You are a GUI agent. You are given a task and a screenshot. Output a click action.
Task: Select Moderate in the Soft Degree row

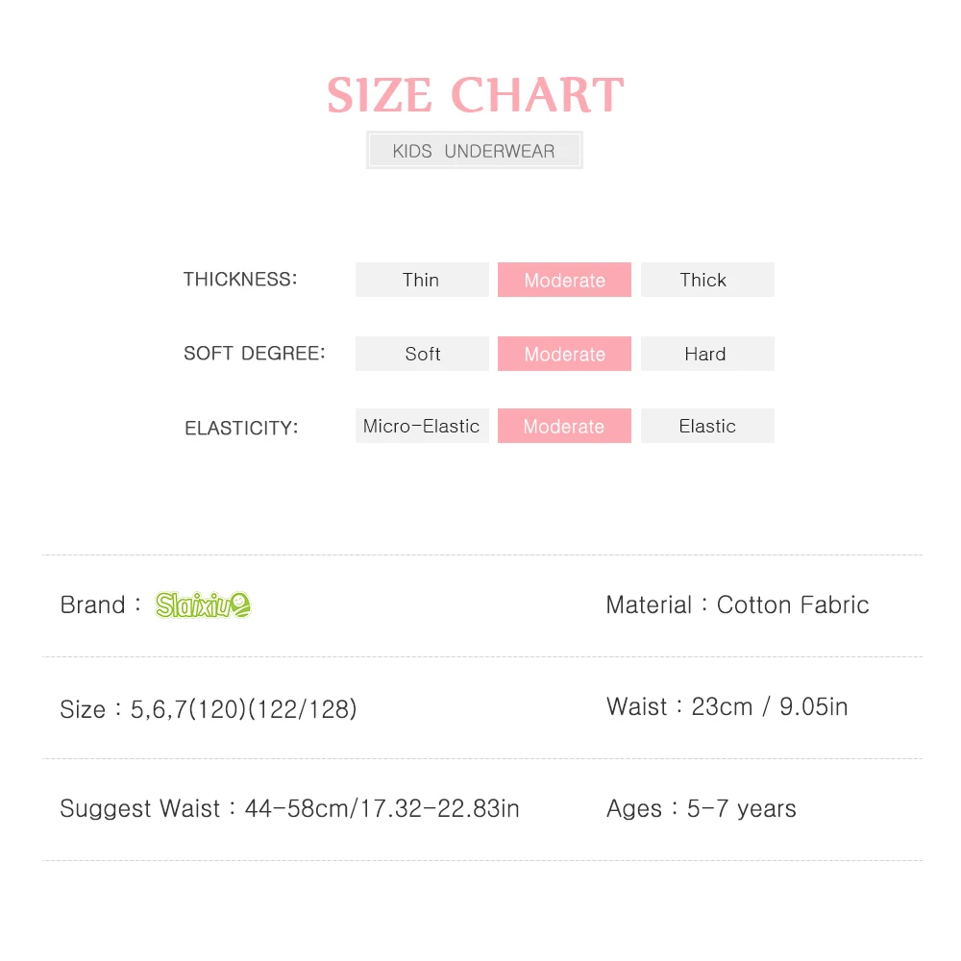564,354
